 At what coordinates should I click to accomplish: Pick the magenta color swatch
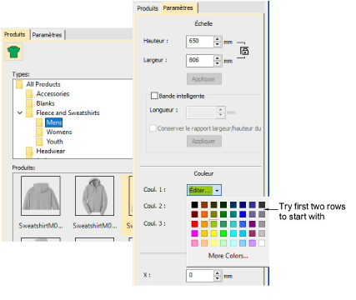pyautogui.click(x=194, y=233)
